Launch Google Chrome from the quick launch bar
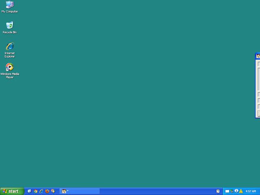Screen dimensions: 260x195 tap(35, 191)
